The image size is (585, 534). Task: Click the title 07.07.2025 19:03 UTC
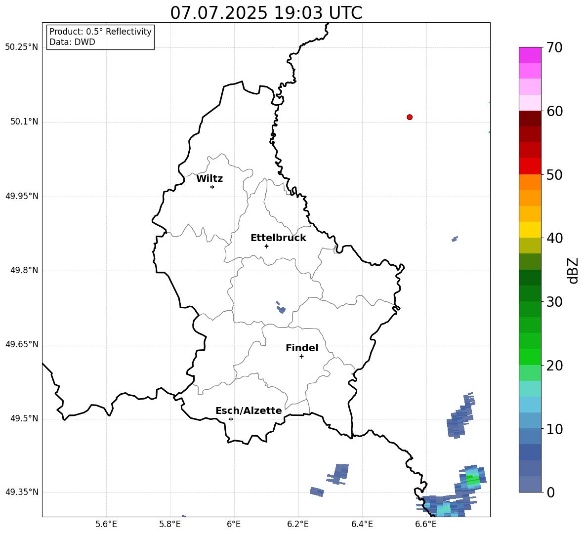[266, 13]
